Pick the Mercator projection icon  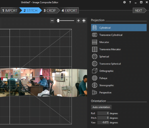tap(94, 42)
